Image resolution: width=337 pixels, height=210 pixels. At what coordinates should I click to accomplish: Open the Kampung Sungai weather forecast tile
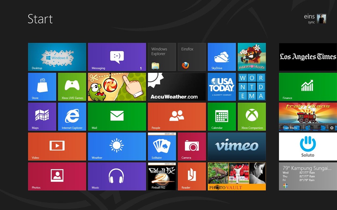click(x=308, y=176)
